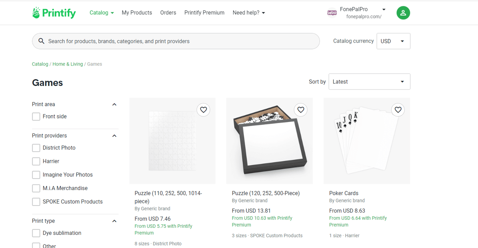
Task: Click the WooCommerce store icon
Action: (332, 13)
